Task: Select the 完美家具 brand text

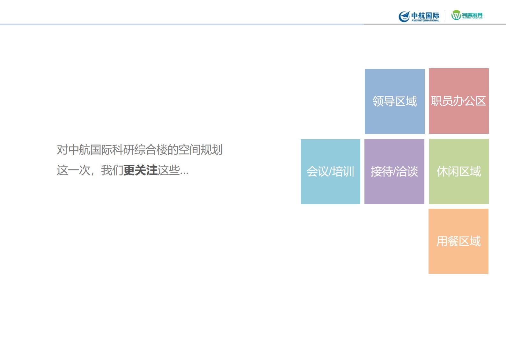Action: [x=472, y=15]
